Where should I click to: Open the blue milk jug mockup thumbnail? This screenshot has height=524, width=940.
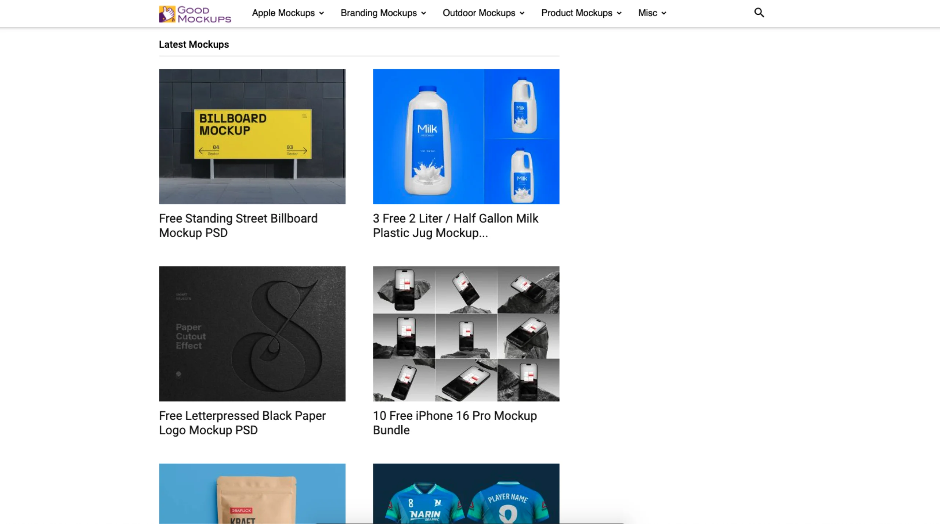(x=466, y=136)
